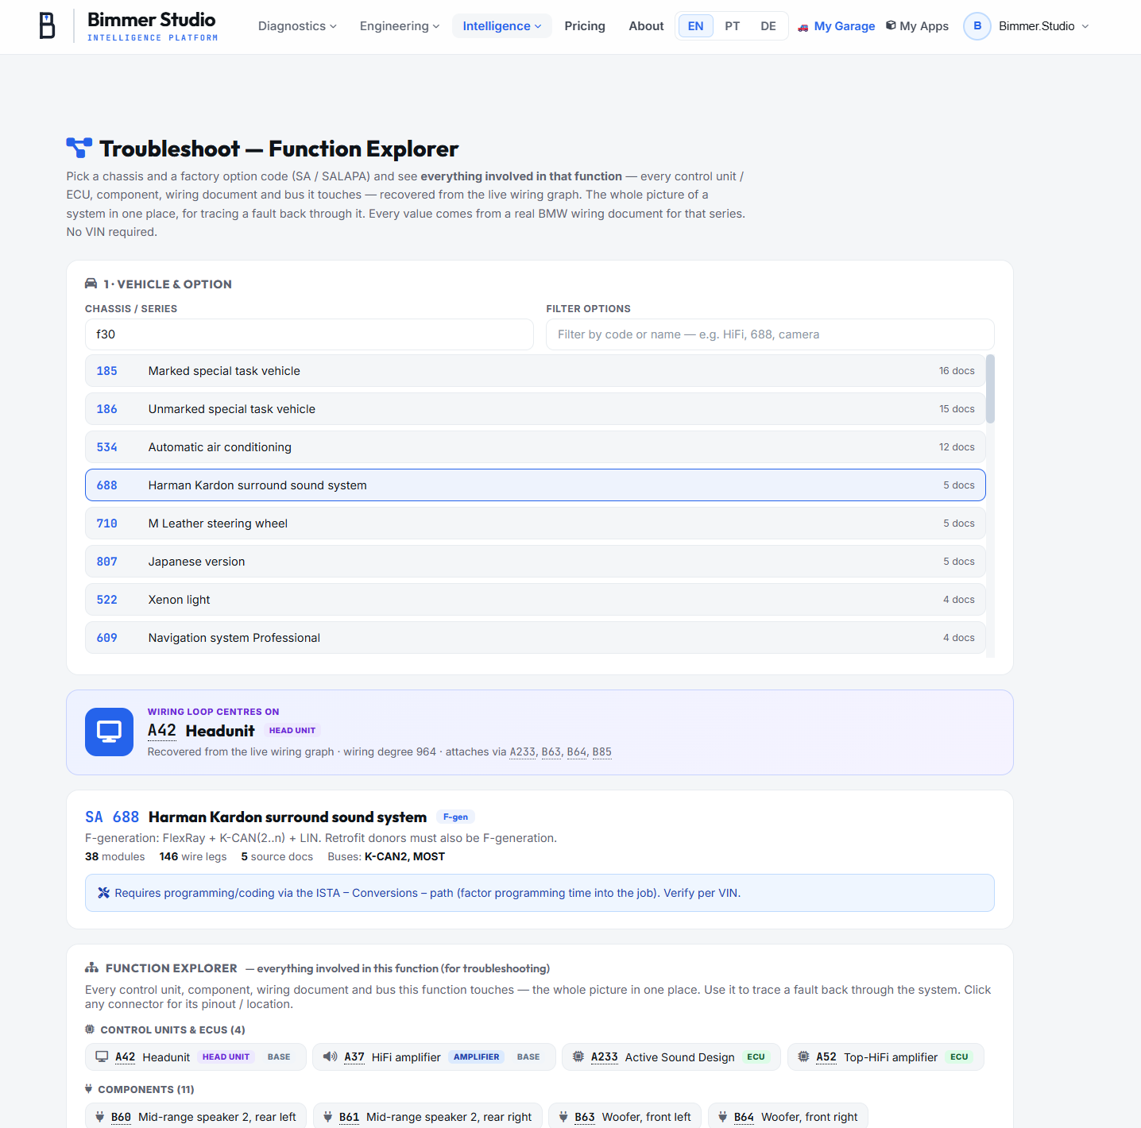Open the Diagnostics dropdown menu

point(297,26)
